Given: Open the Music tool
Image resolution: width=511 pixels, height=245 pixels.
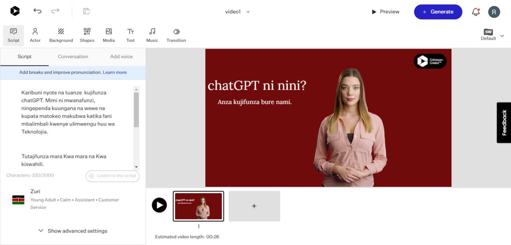Looking at the screenshot, I should (152, 35).
